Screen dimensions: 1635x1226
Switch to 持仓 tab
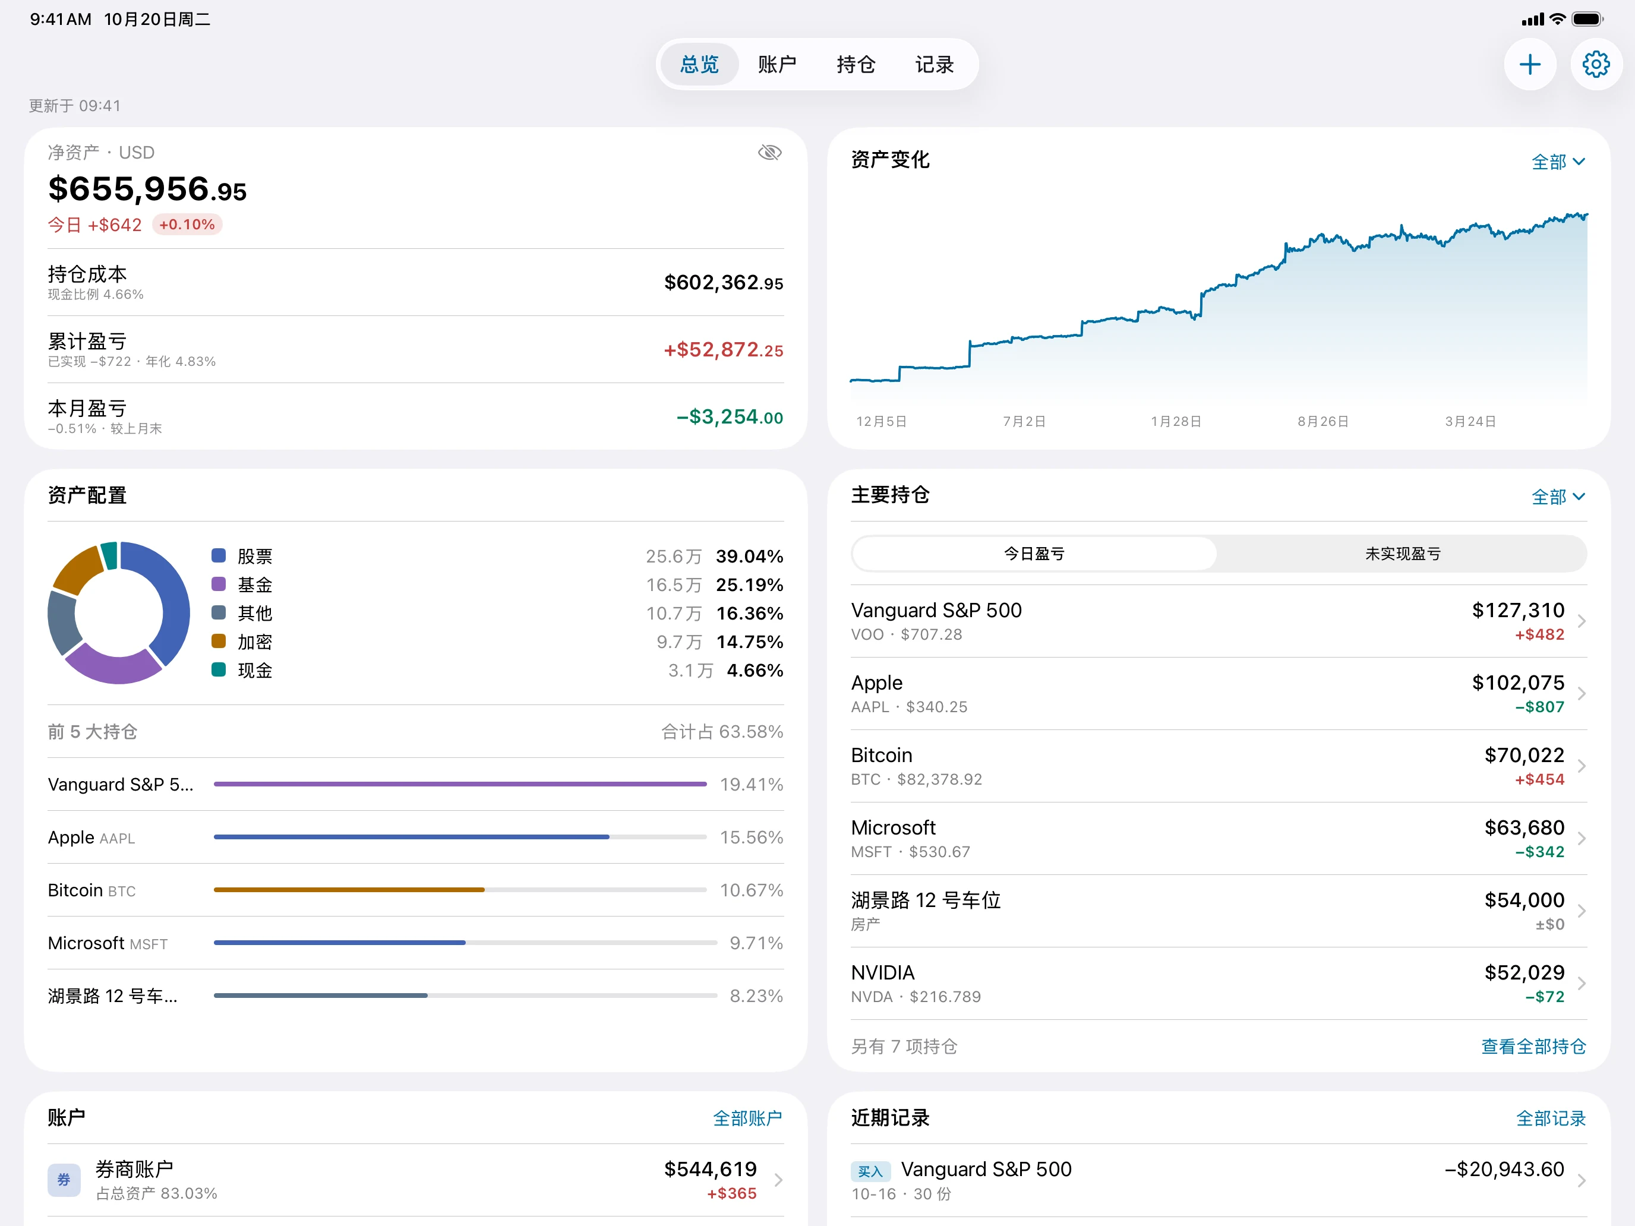(x=856, y=65)
